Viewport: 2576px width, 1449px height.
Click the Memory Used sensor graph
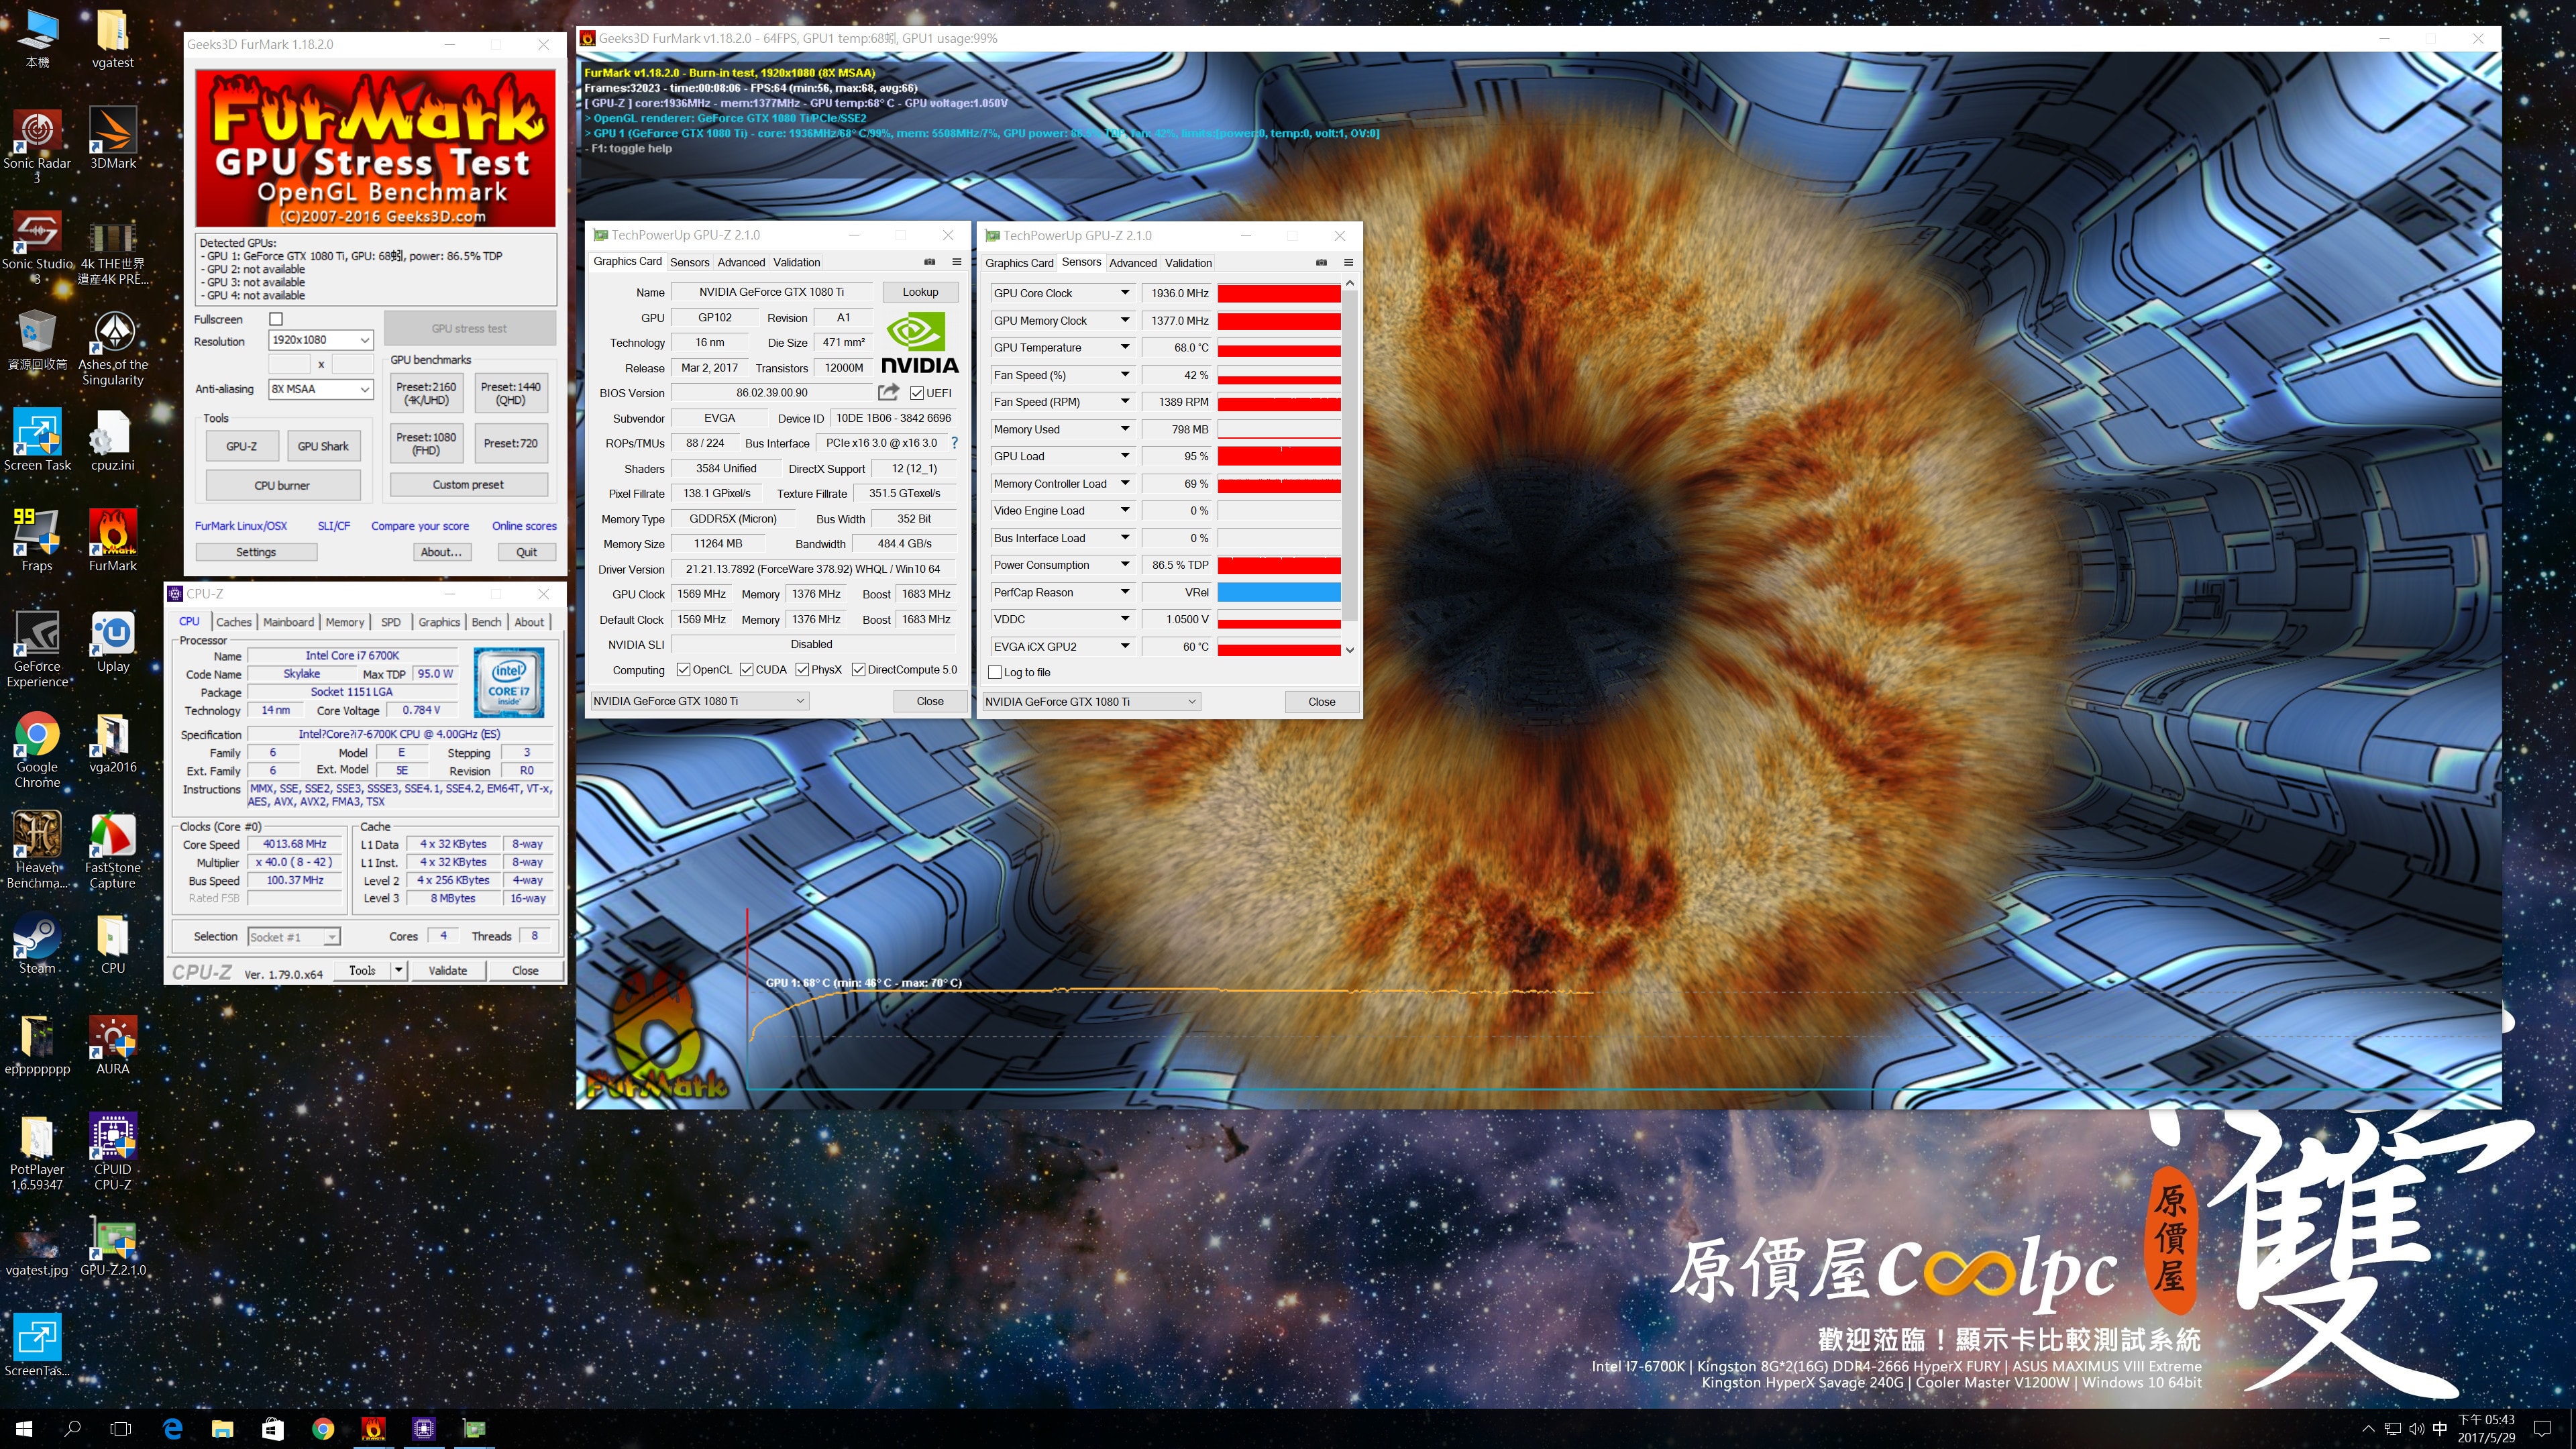coord(1279,429)
